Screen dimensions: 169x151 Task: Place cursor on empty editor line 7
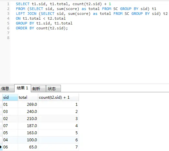90,33
